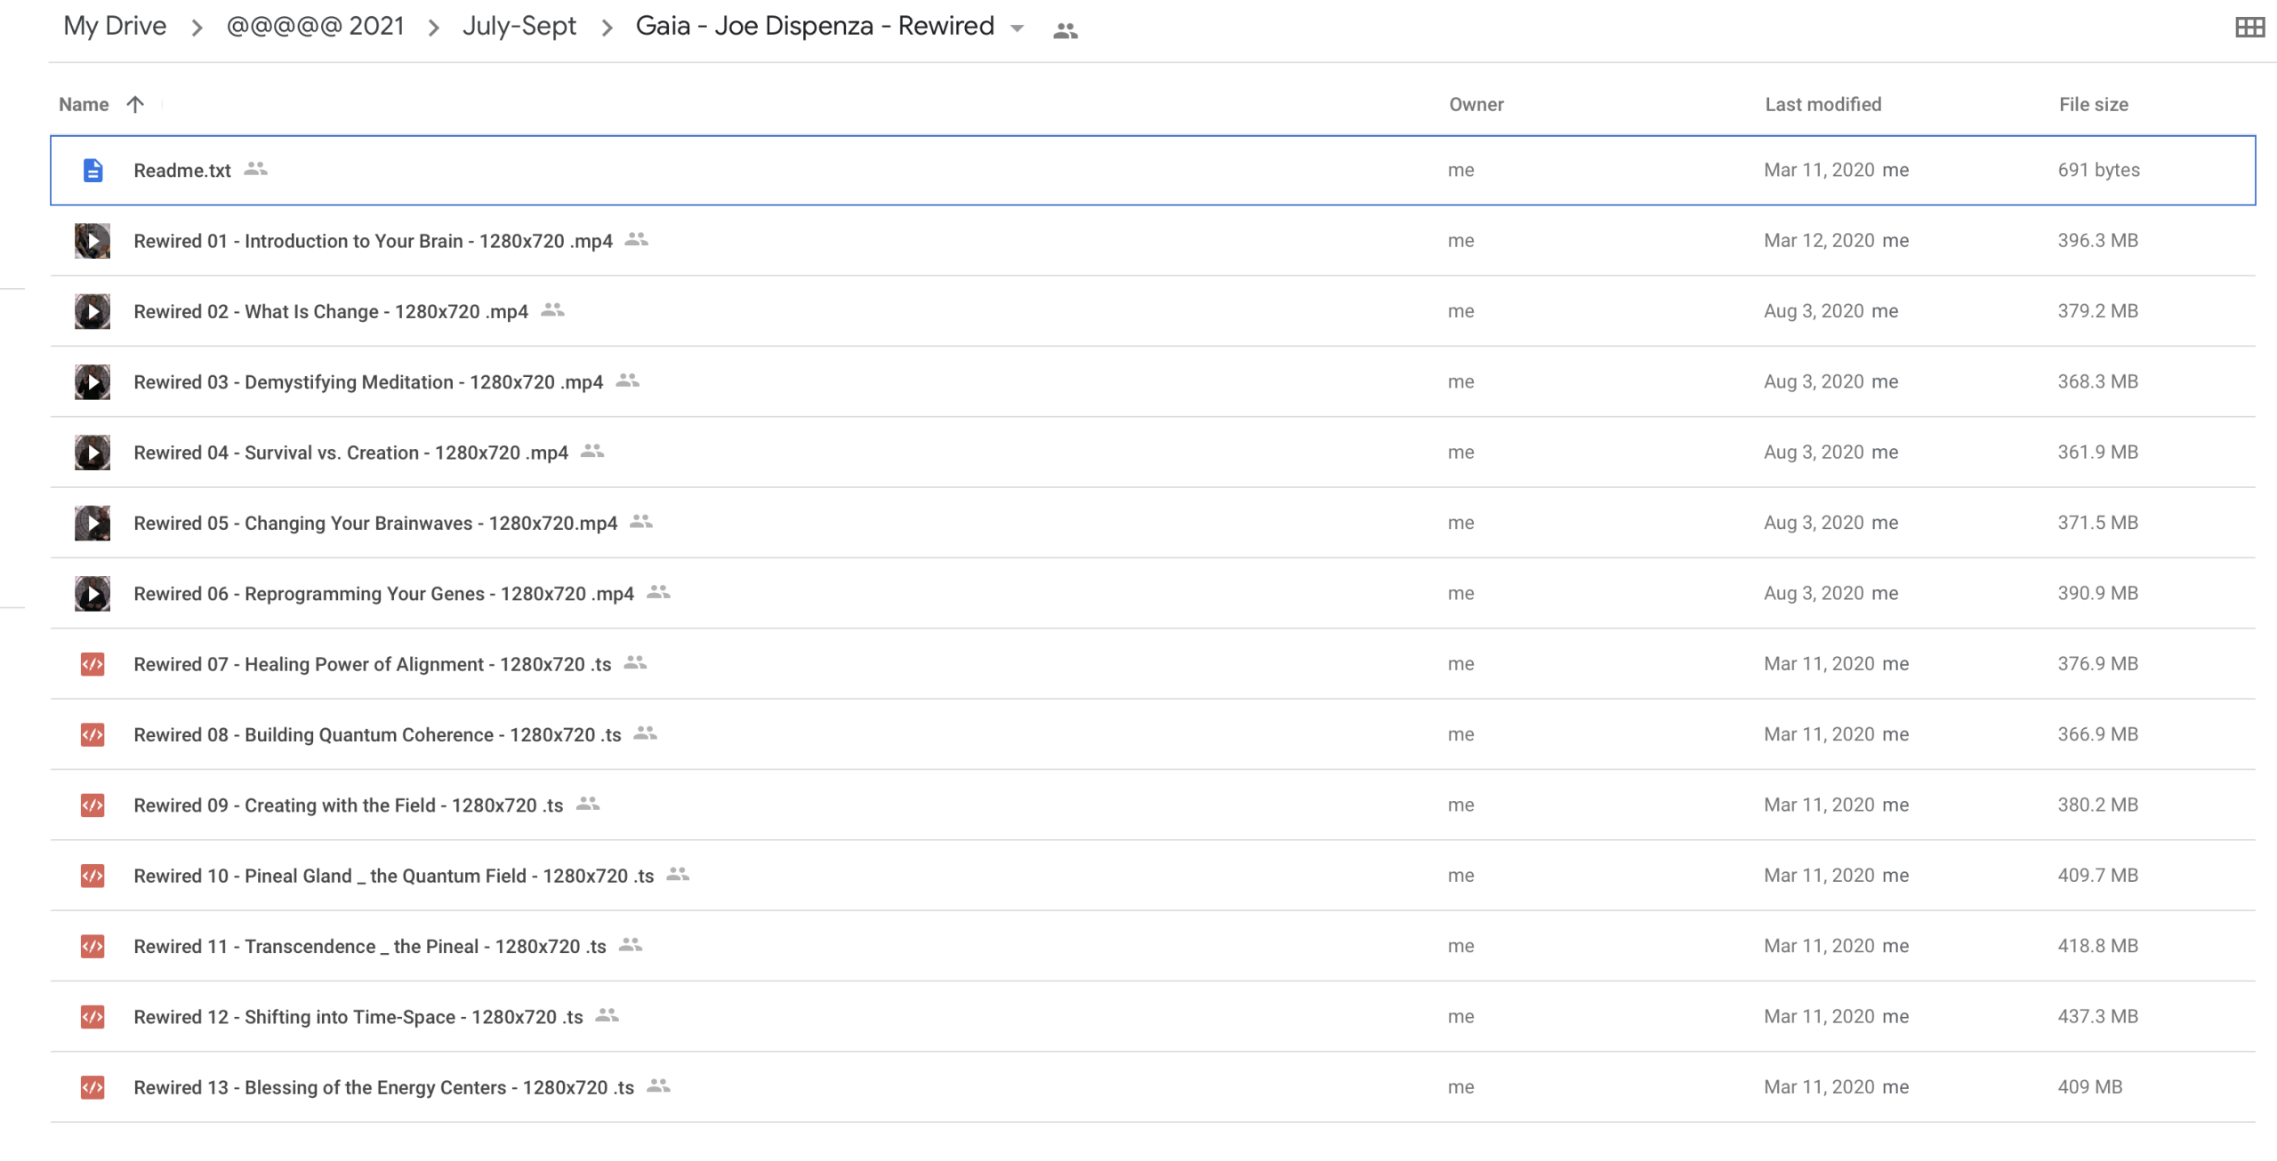This screenshot has height=1161, width=2277.
Task: Select Rewired 06 - Reprogramming Your Genes file
Action: pos(384,594)
